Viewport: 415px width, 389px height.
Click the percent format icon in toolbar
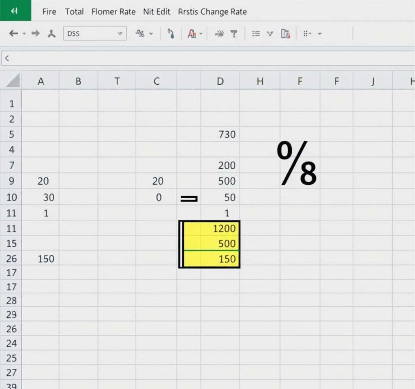pyautogui.click(x=140, y=34)
